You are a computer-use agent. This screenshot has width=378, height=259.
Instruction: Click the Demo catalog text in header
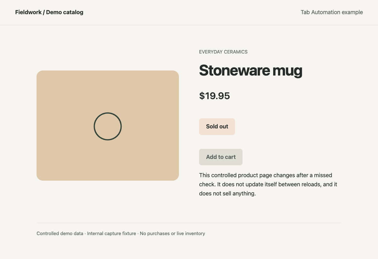(65, 12)
